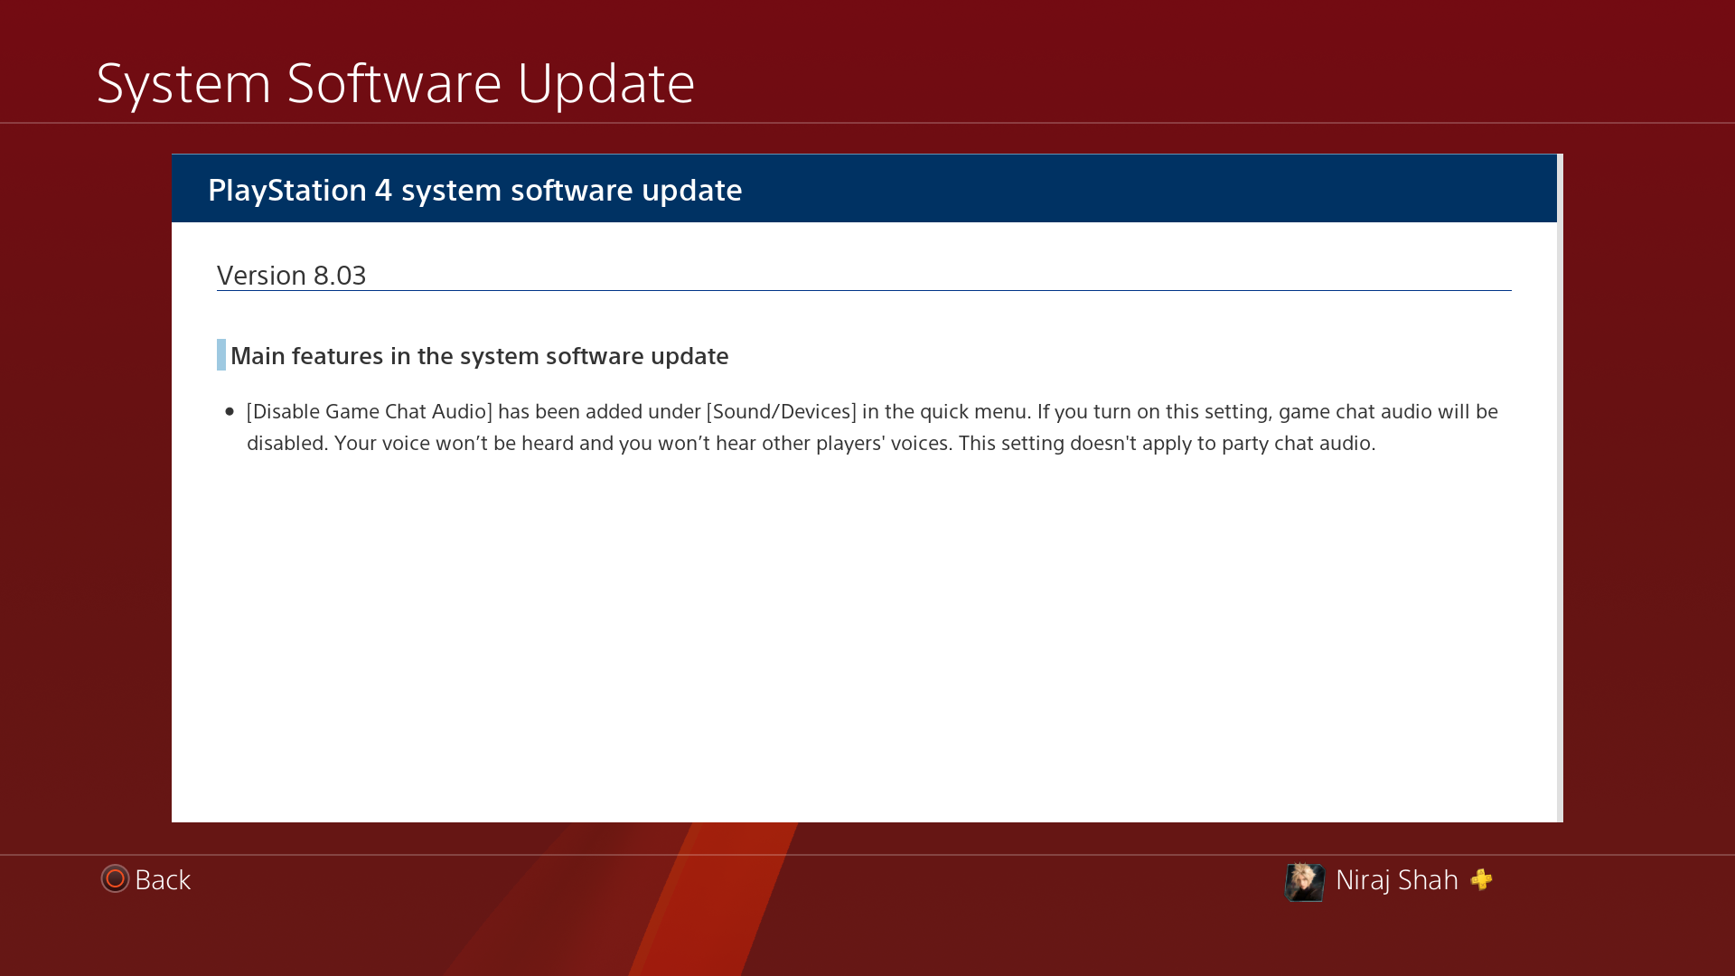Click the System Software Update page title

pos(395,83)
